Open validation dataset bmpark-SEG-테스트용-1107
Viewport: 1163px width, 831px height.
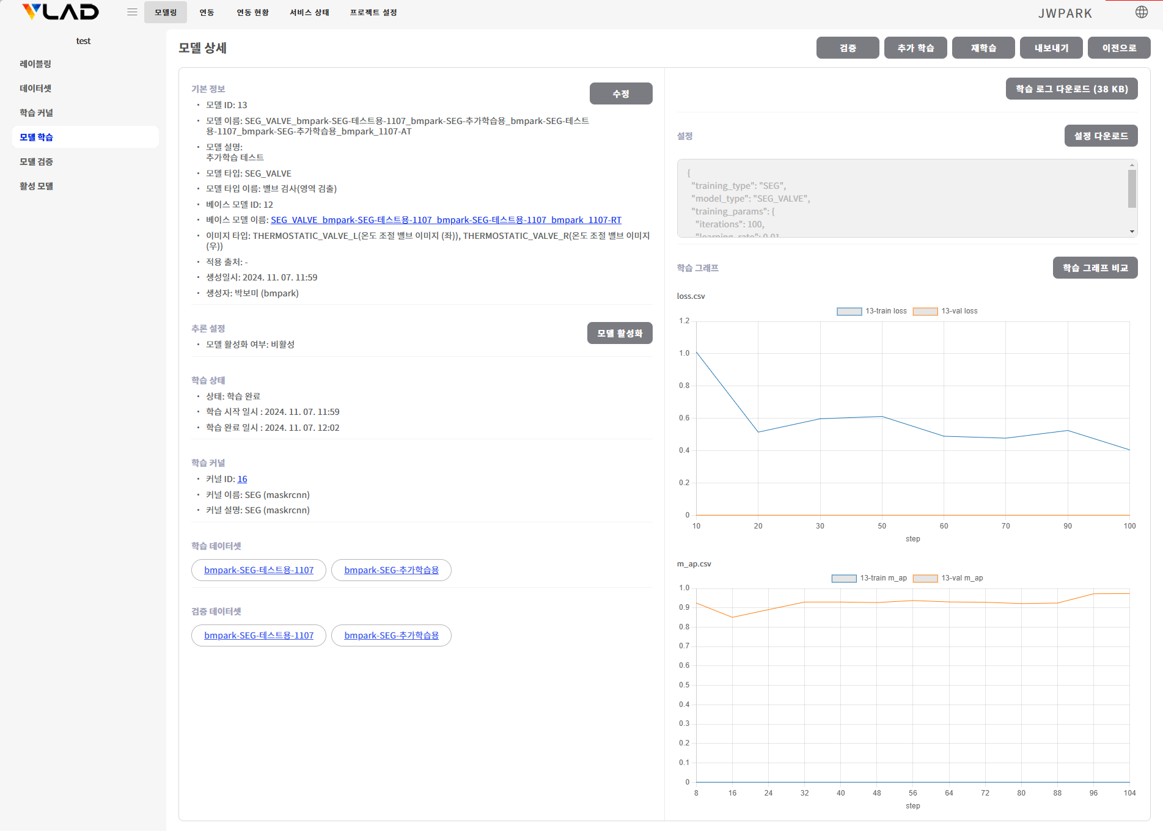coord(259,635)
